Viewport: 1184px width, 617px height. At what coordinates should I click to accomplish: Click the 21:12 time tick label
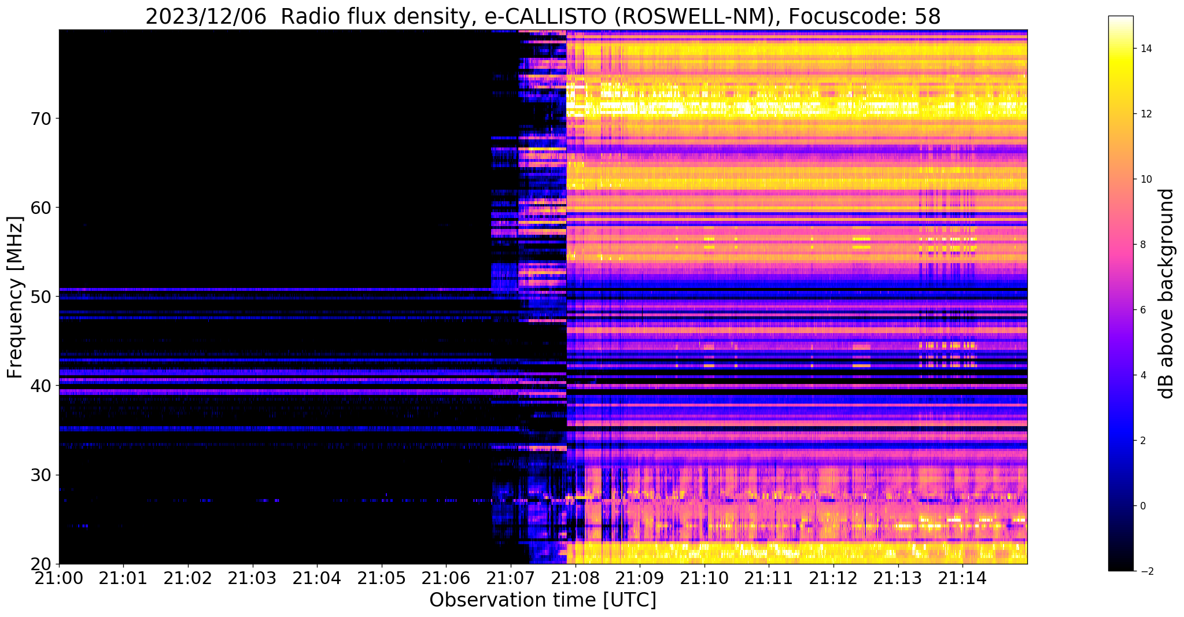point(833,578)
